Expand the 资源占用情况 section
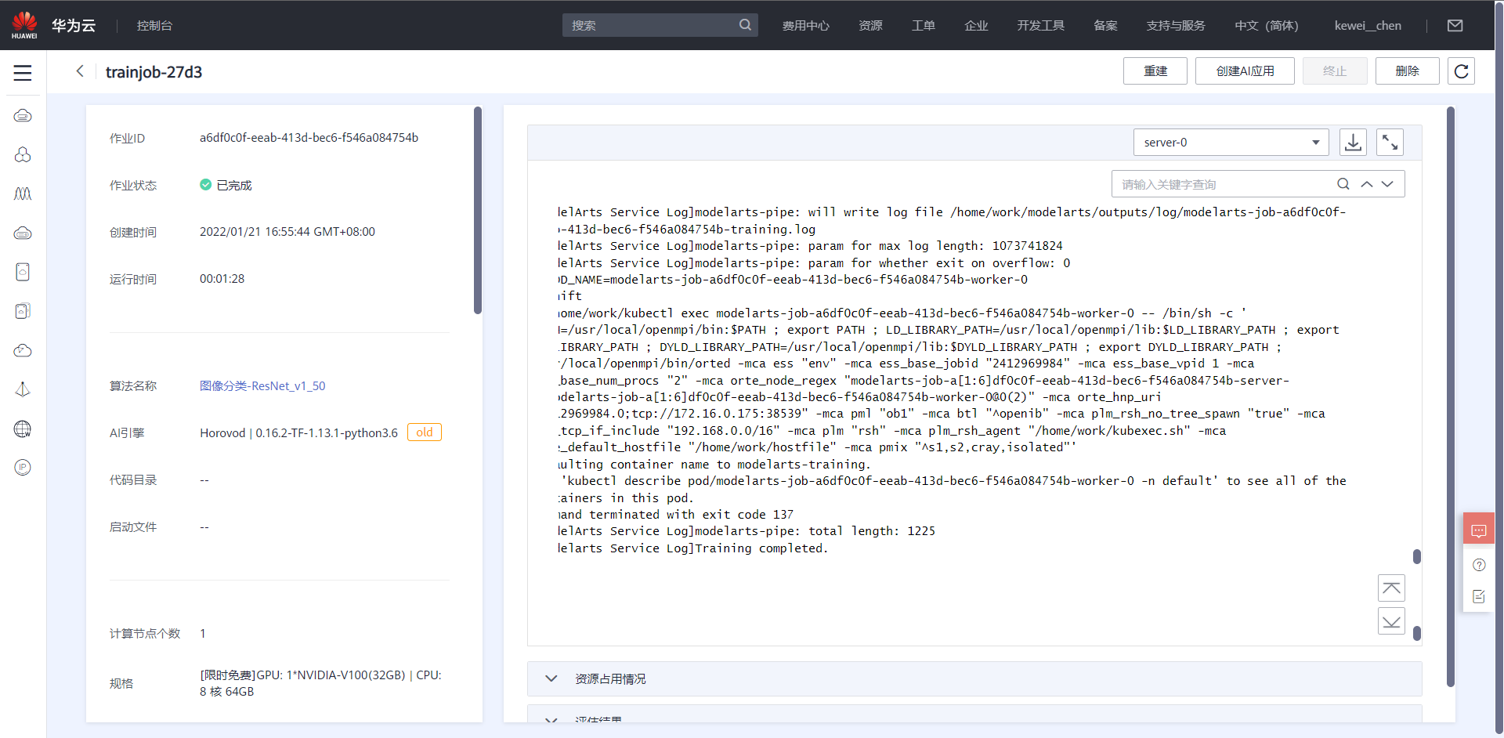Viewport: 1504px width, 738px height. [x=974, y=679]
